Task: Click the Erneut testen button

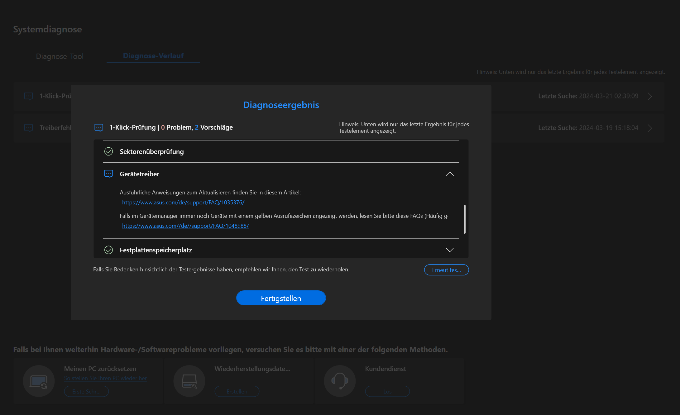Action: [x=446, y=270]
